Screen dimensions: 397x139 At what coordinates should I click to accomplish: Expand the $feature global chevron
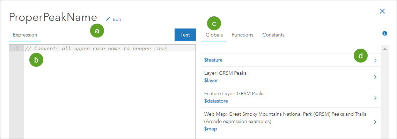click(375, 60)
